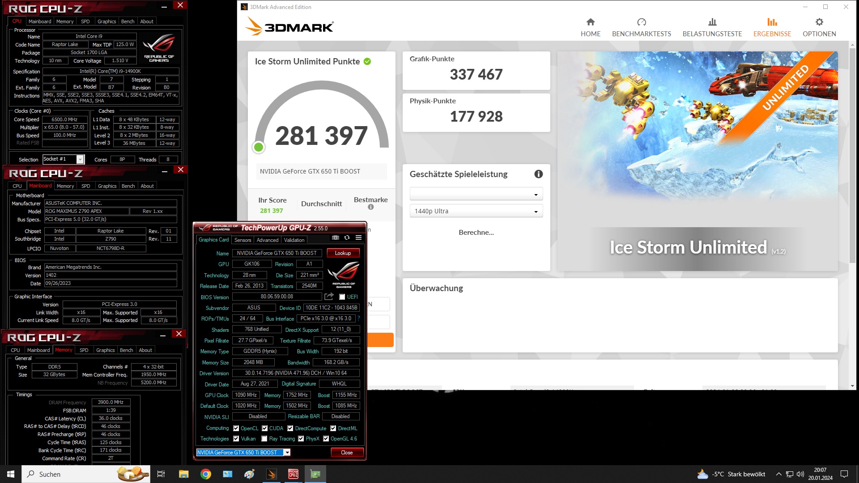Image resolution: width=859 pixels, height=483 pixels.
Task: Open the Paint palette icon in the taskbar
Action: pyautogui.click(x=249, y=474)
